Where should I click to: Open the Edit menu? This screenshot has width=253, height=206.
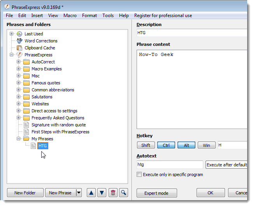pos(22,16)
